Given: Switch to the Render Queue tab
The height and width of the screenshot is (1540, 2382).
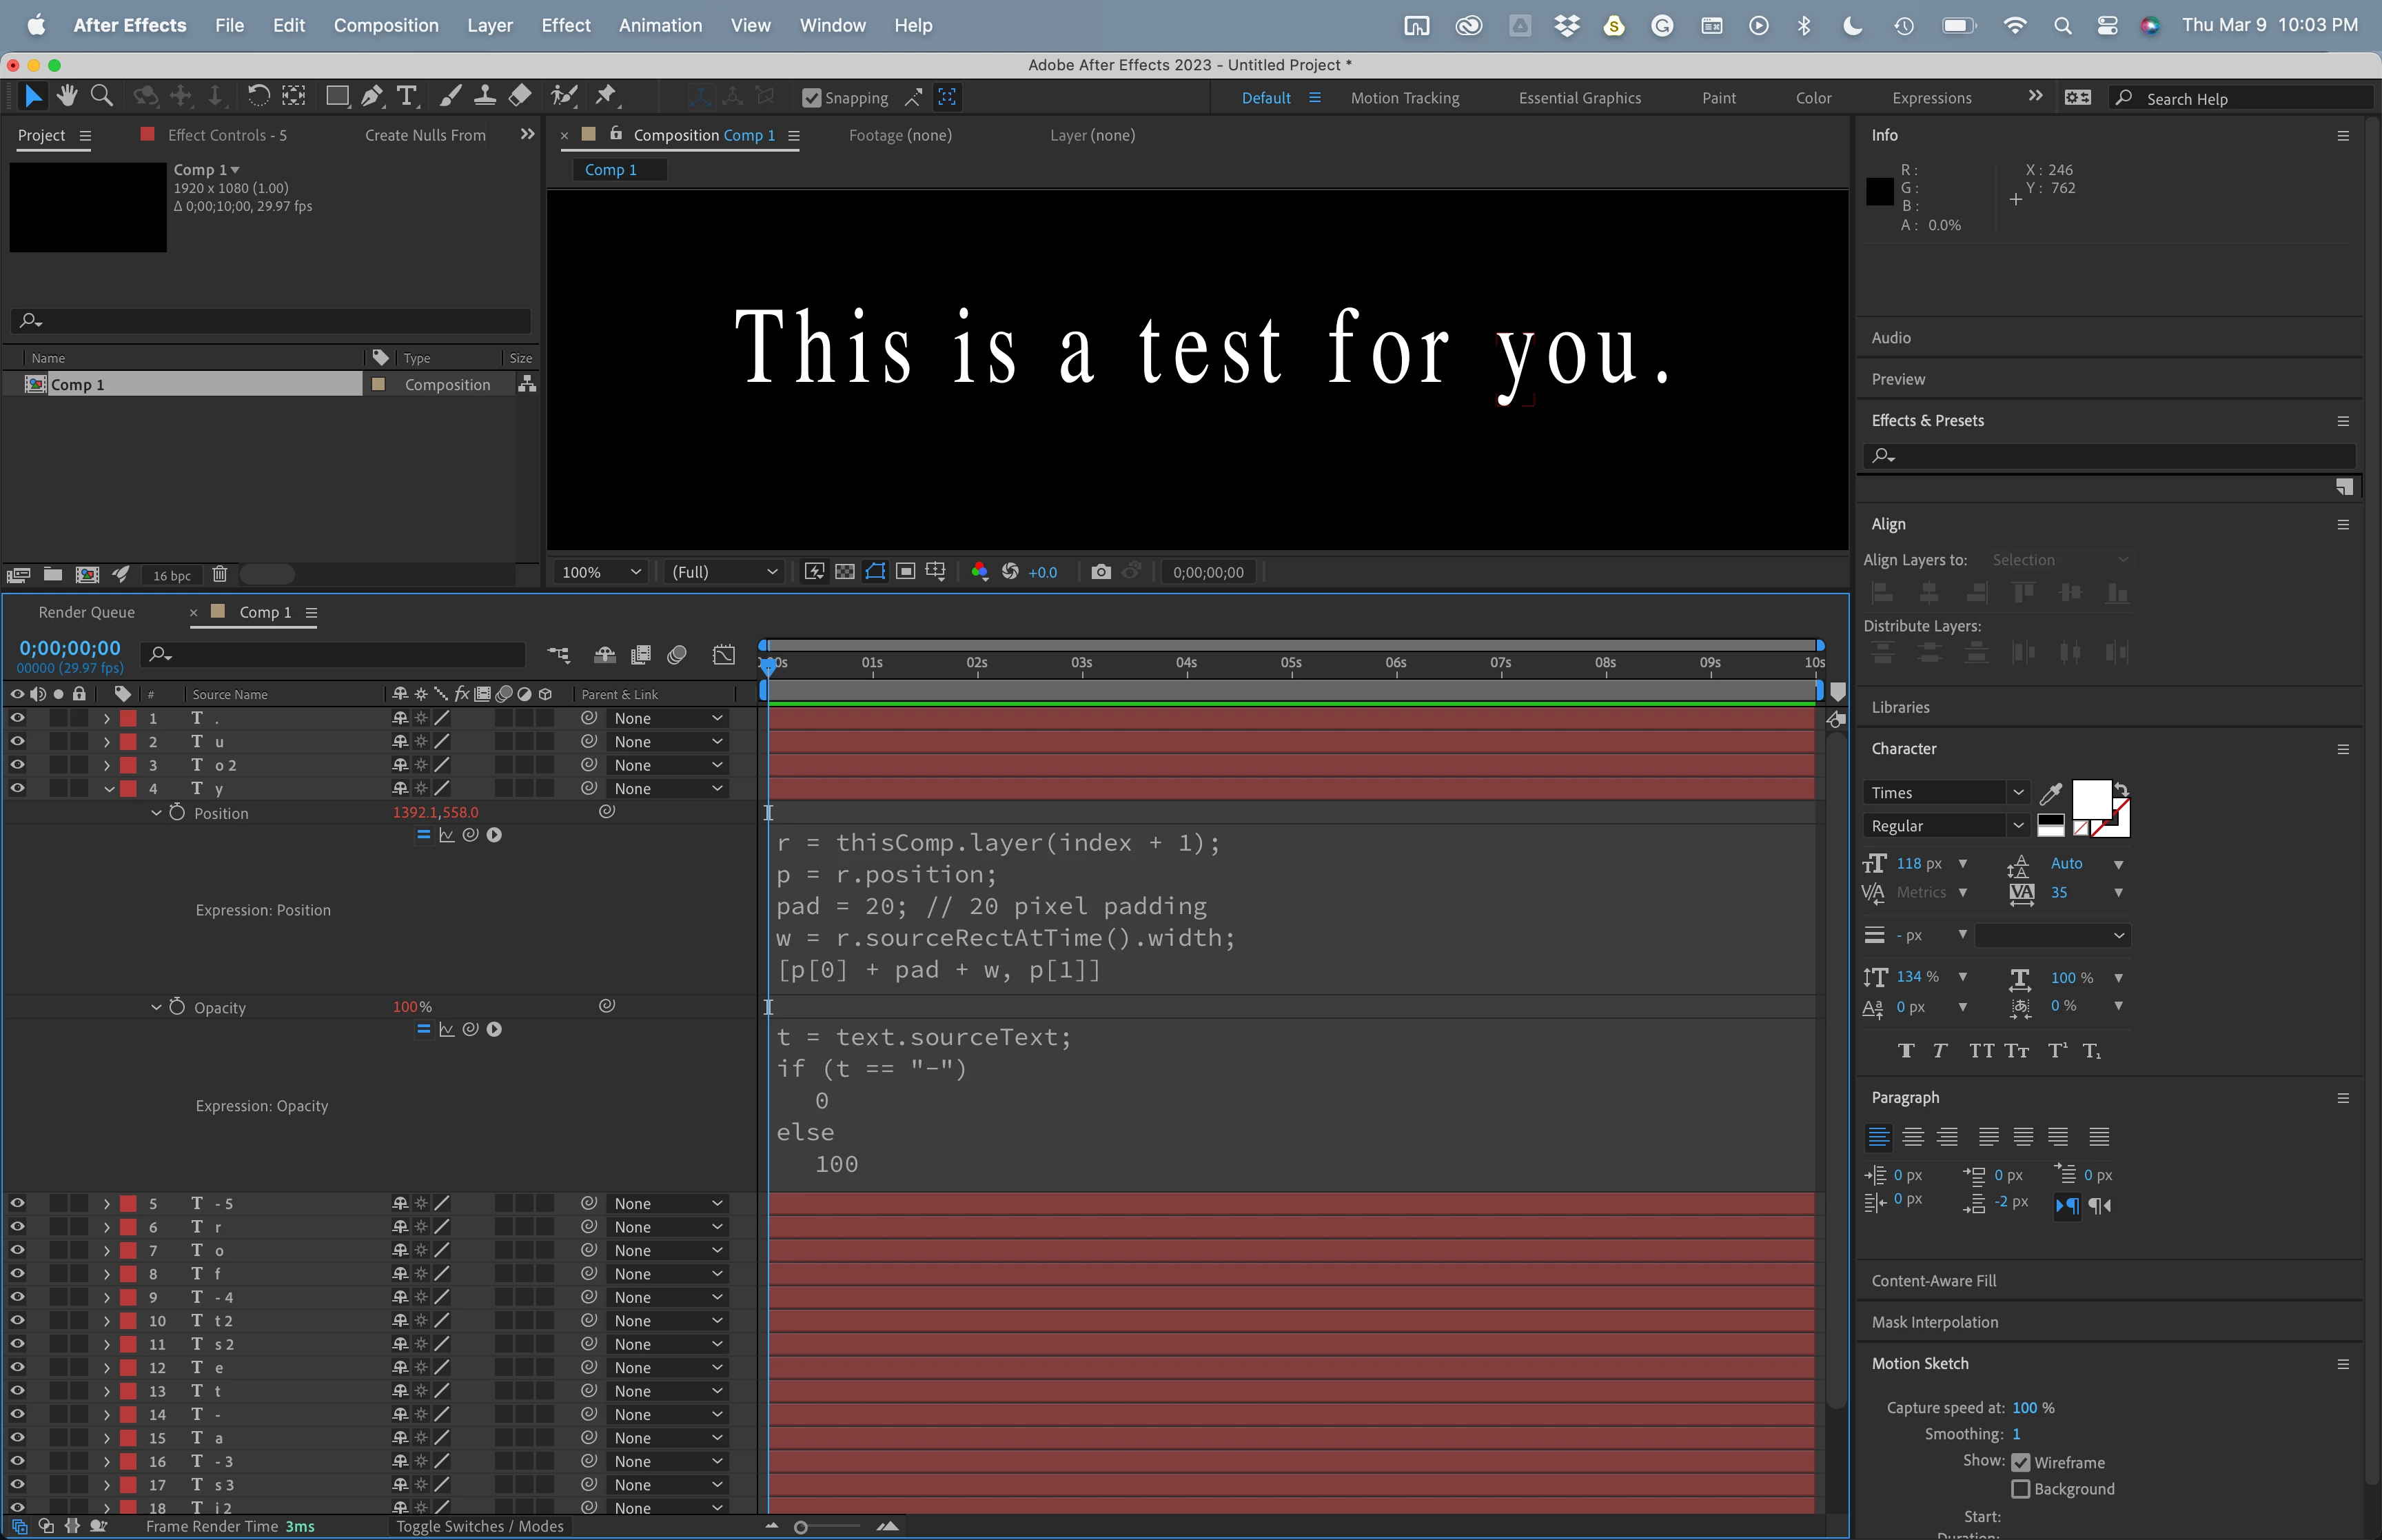Looking at the screenshot, I should 86,612.
